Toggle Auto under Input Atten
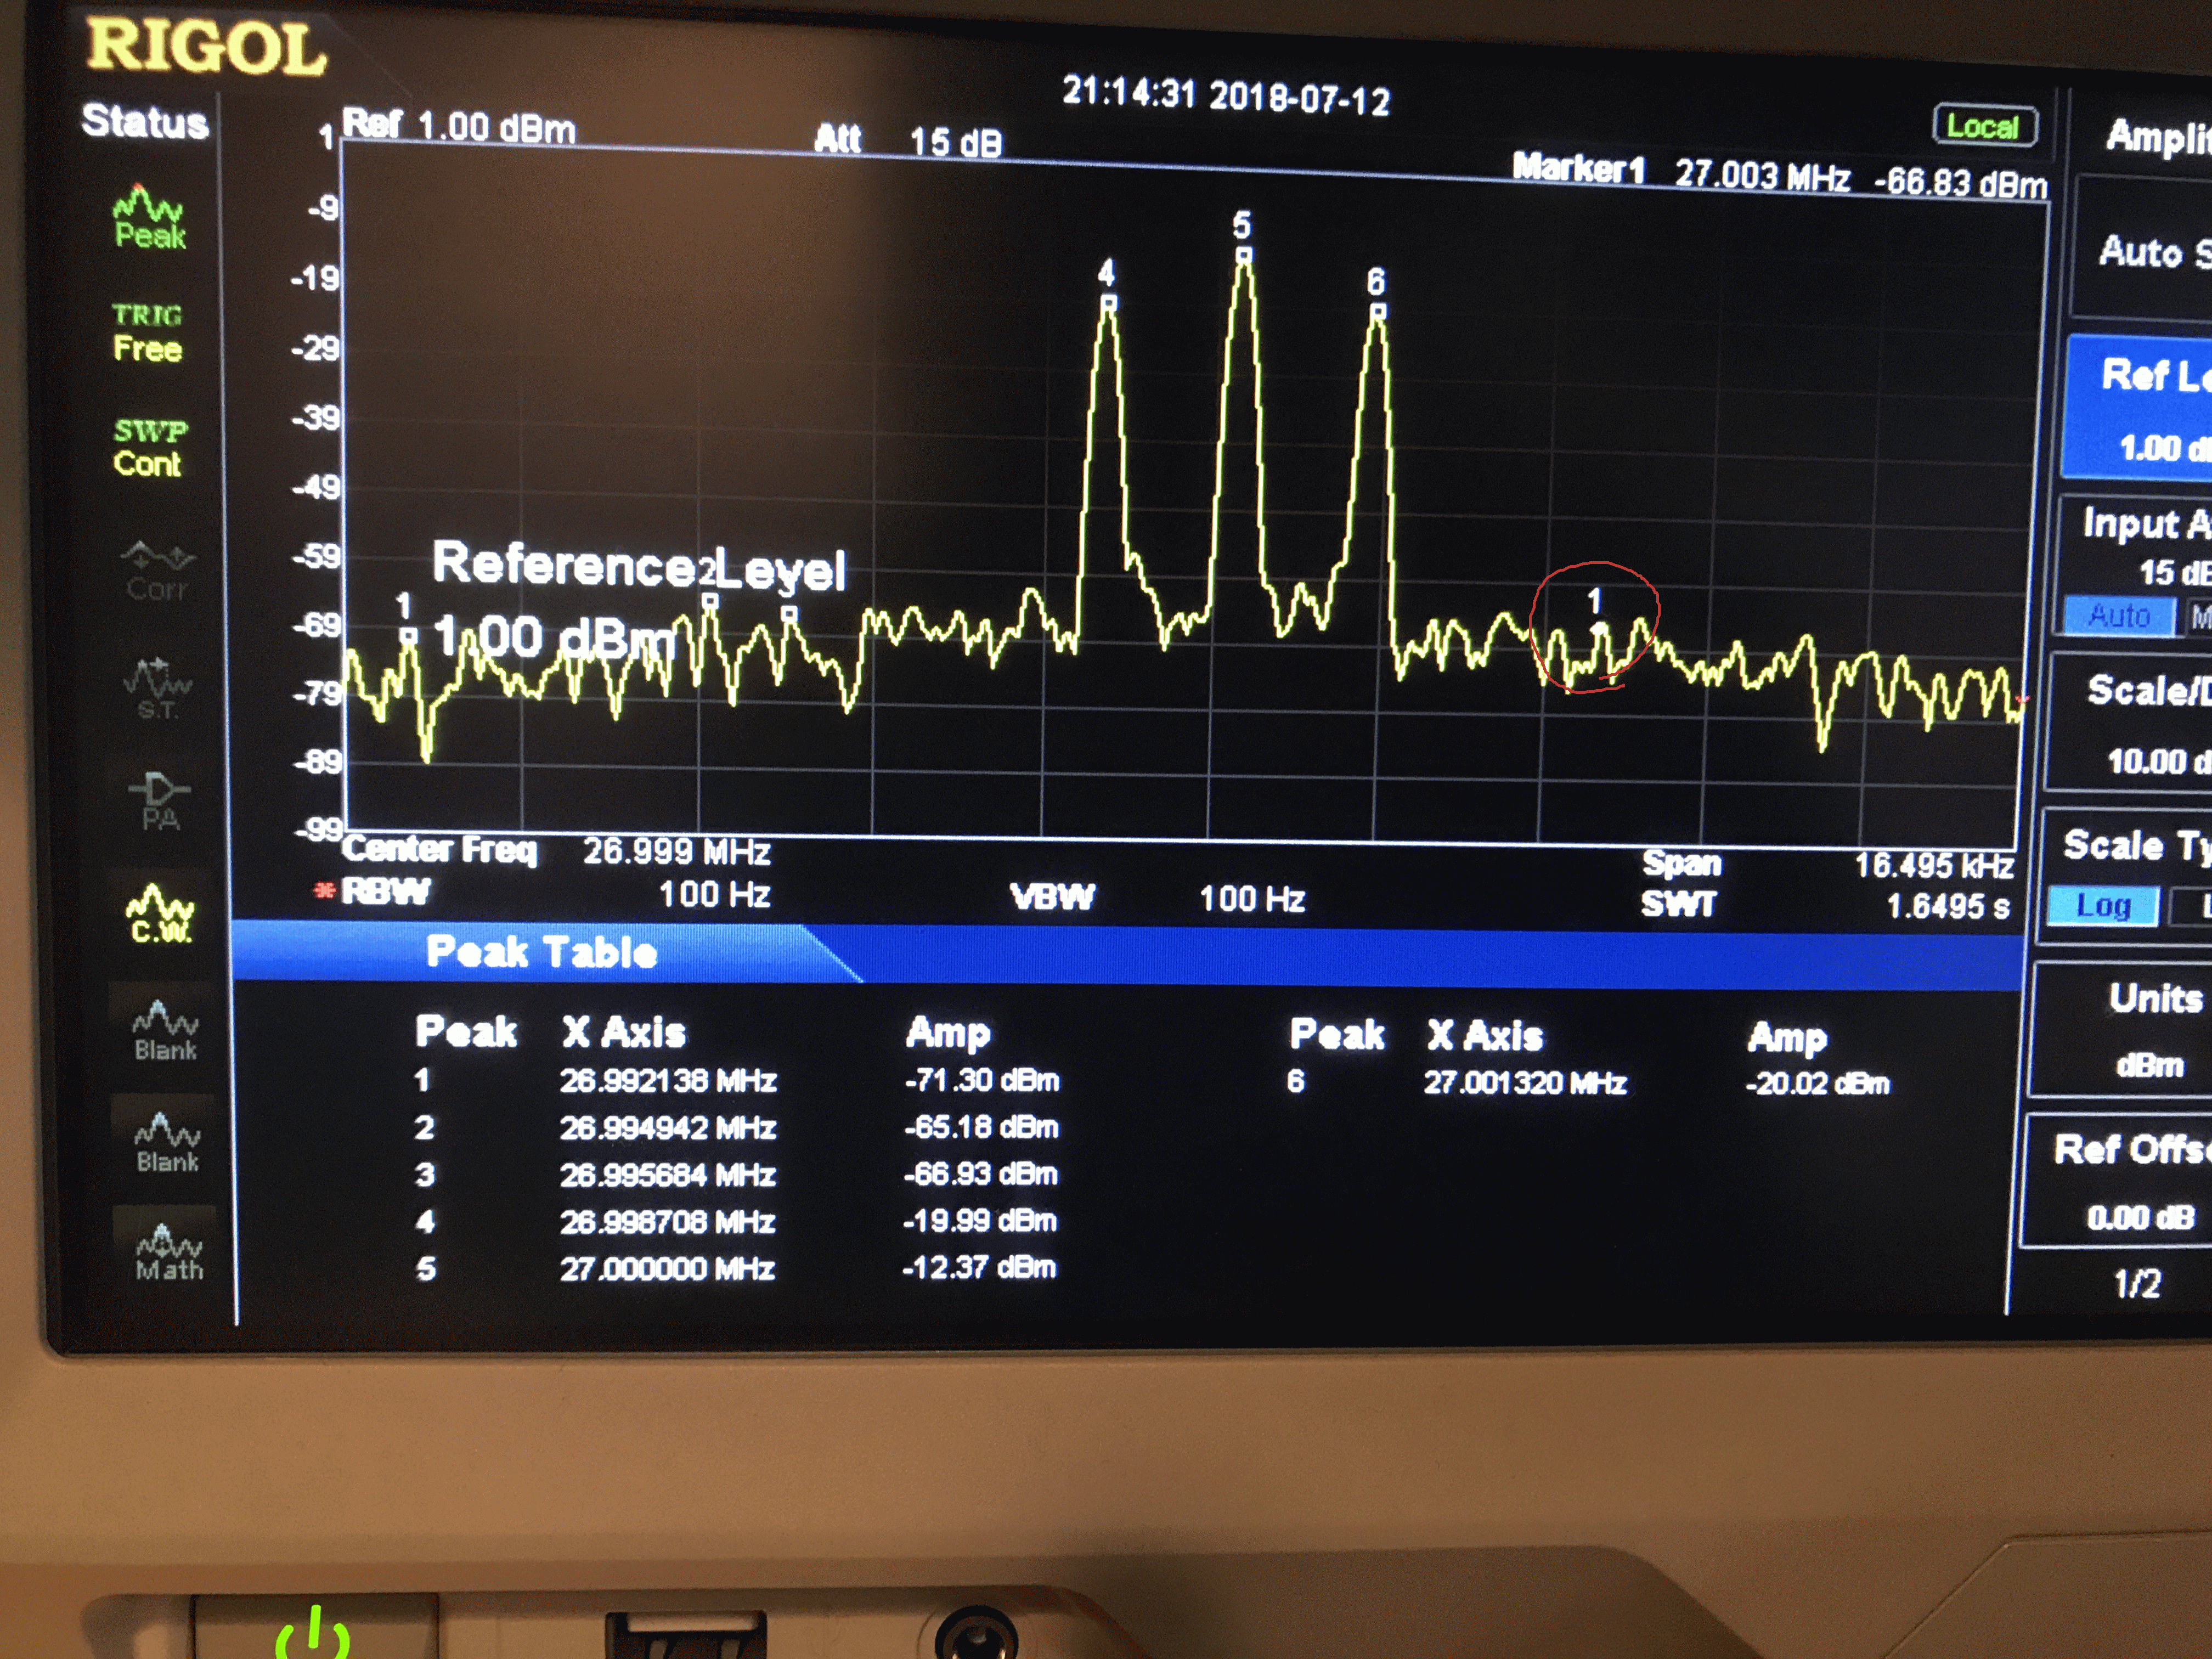 point(2119,615)
